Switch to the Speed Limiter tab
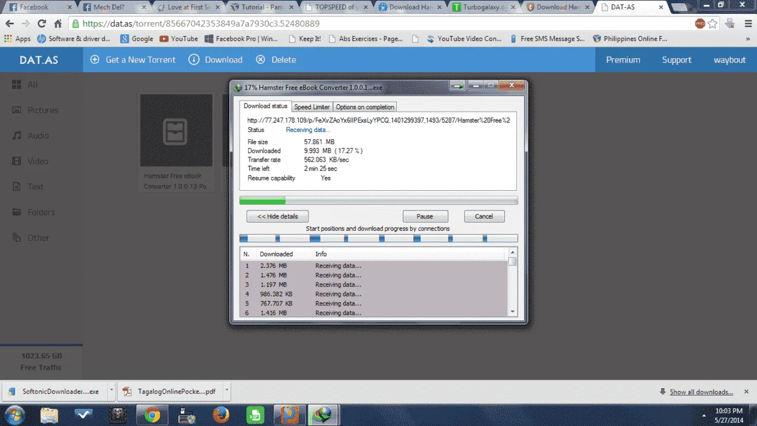Image resolution: width=757 pixels, height=426 pixels. 312,107
